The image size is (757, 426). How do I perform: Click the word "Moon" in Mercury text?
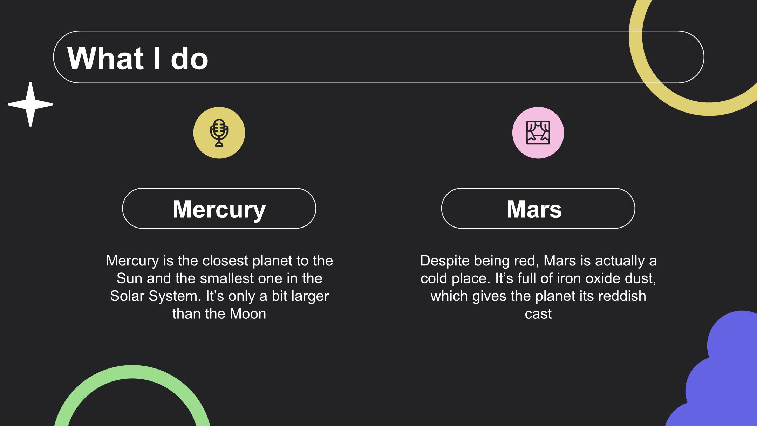coord(247,313)
